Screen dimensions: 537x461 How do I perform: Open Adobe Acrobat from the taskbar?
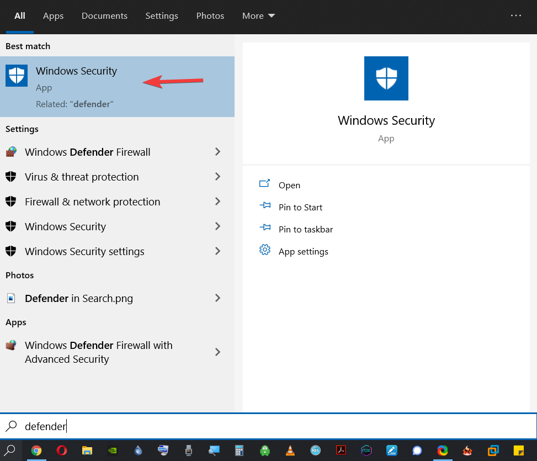pos(341,451)
